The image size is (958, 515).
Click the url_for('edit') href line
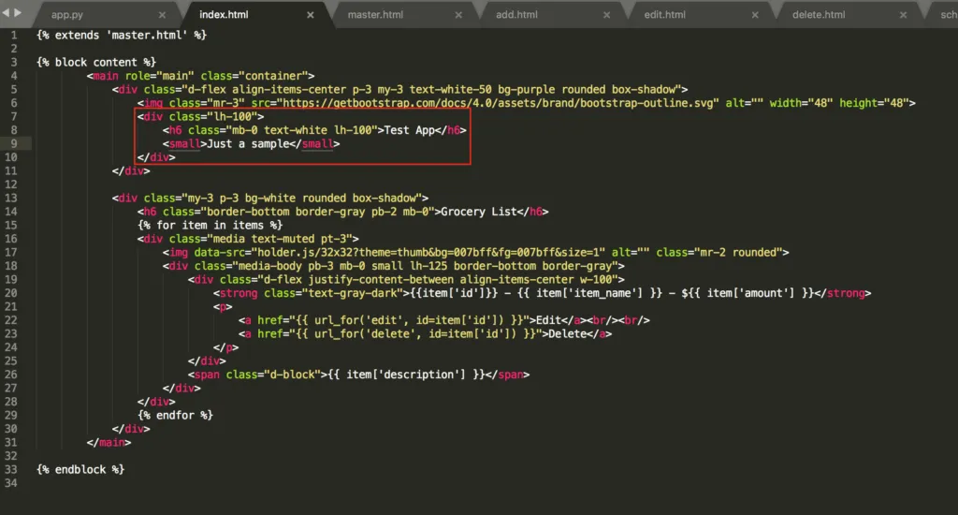click(x=444, y=320)
